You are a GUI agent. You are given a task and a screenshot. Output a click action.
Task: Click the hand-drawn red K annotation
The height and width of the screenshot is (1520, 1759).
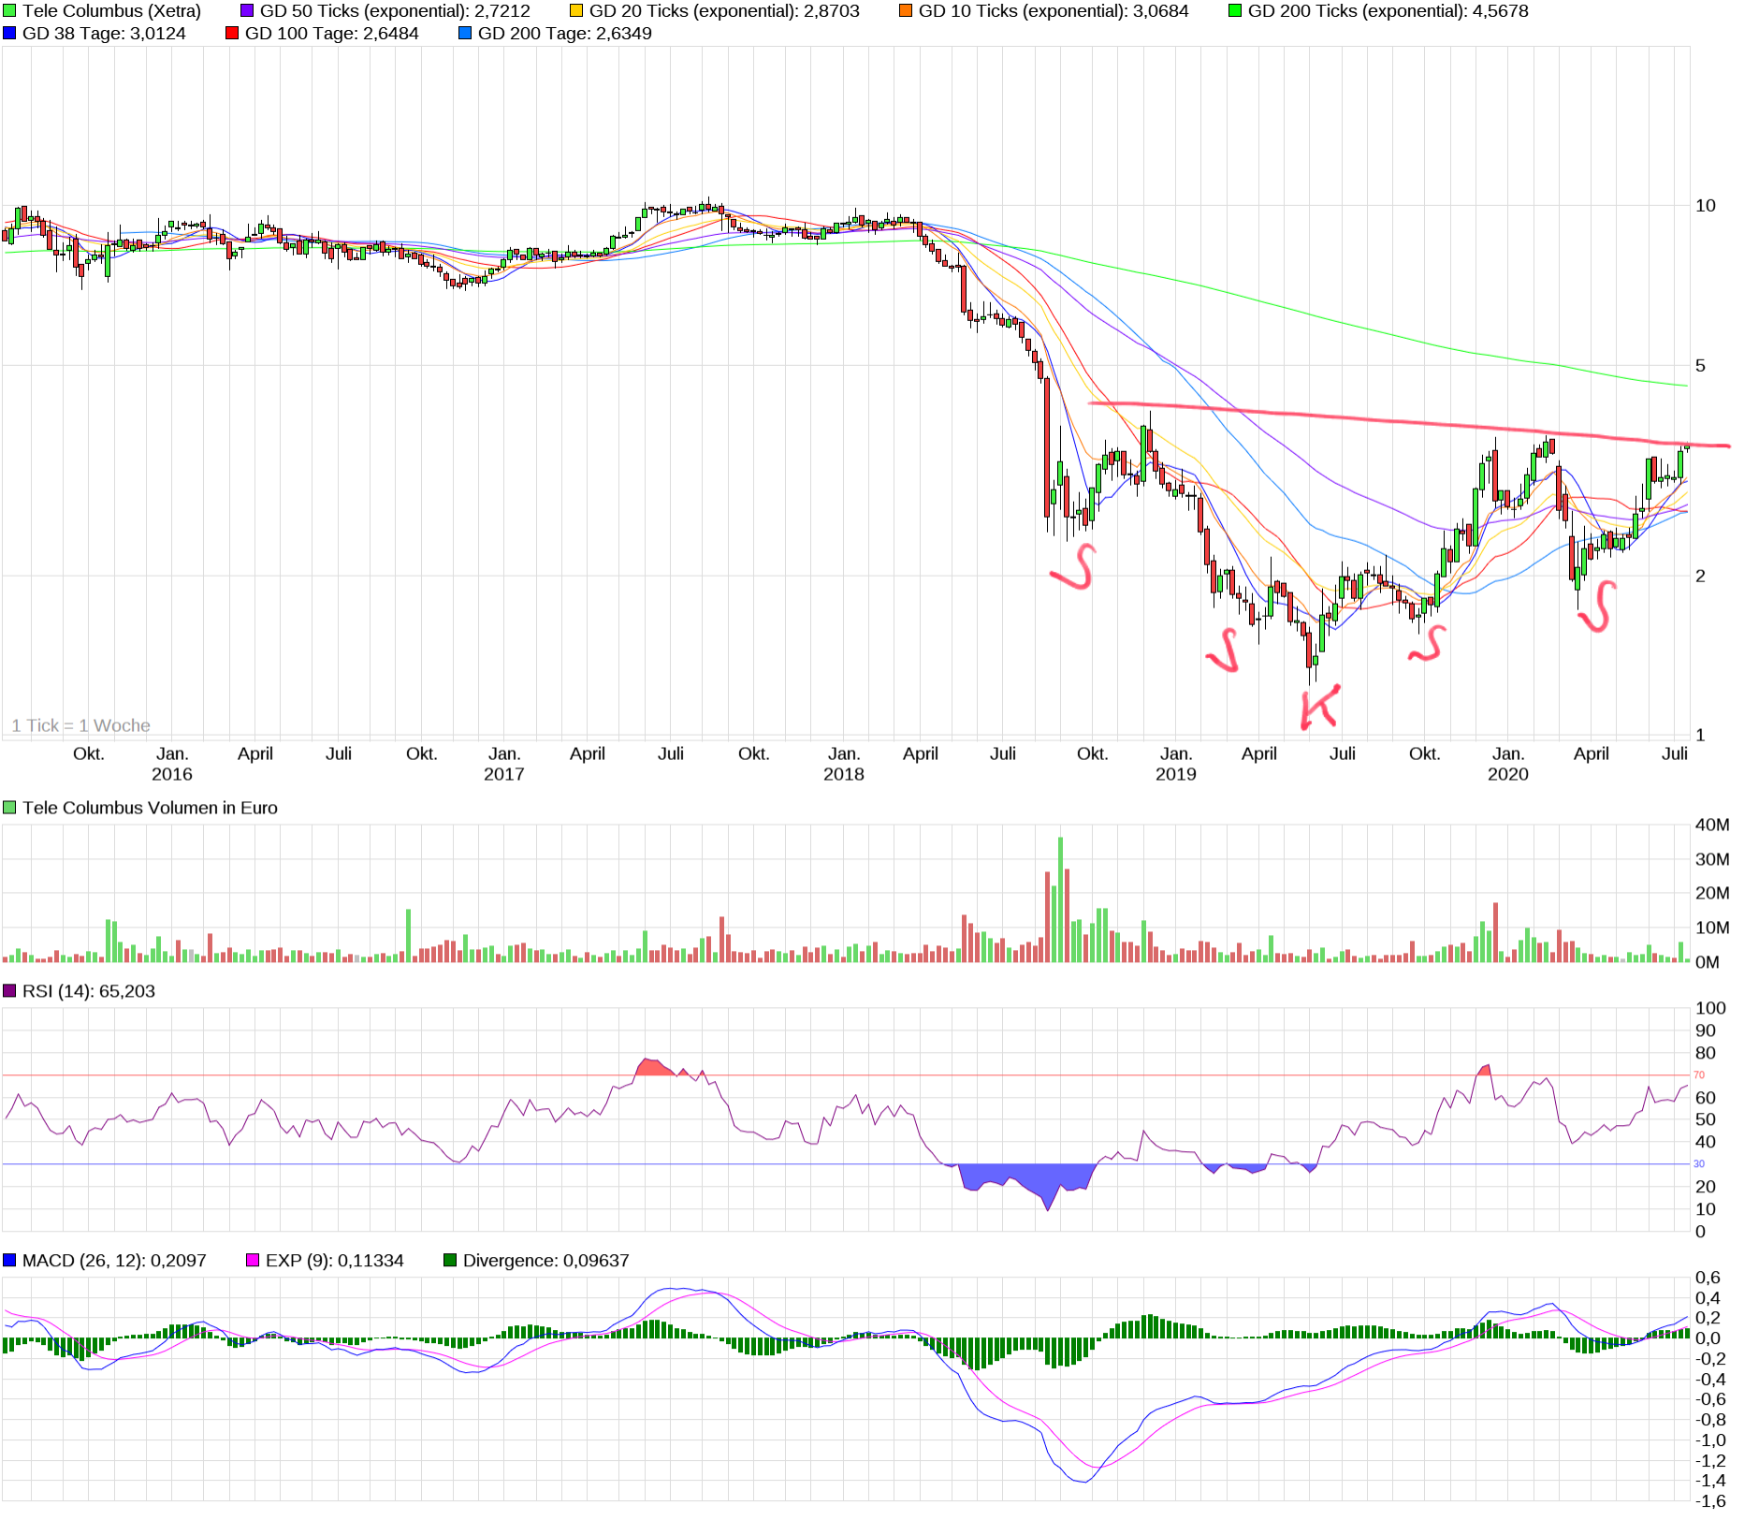1319,707
